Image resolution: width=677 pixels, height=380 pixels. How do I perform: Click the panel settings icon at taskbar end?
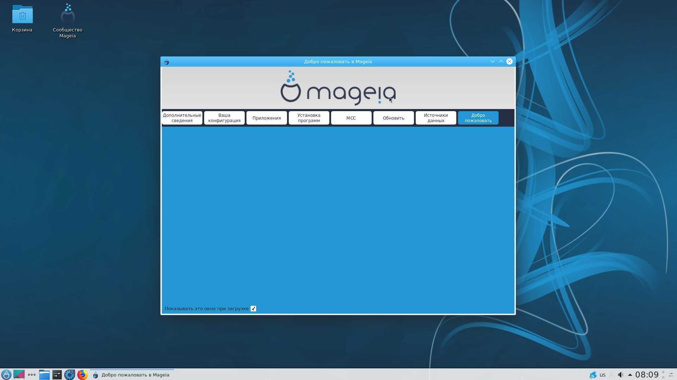pos(671,375)
